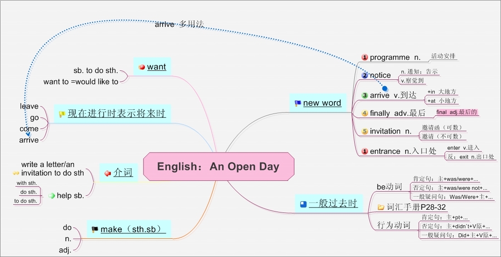Click the blue flag icon on new word

[x=298, y=103]
